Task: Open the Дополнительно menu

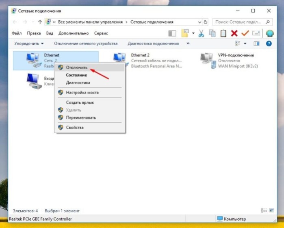Action: tap(74, 33)
